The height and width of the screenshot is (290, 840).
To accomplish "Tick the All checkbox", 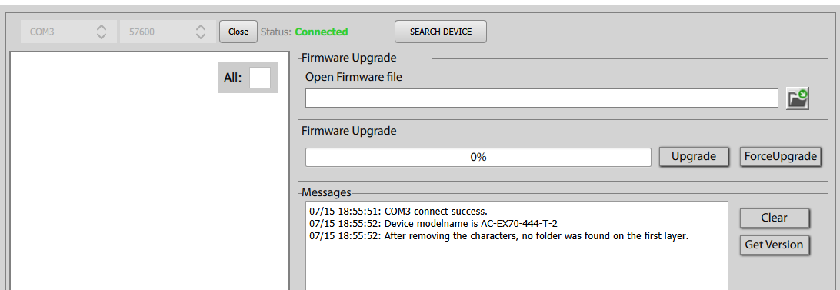I will [260, 78].
